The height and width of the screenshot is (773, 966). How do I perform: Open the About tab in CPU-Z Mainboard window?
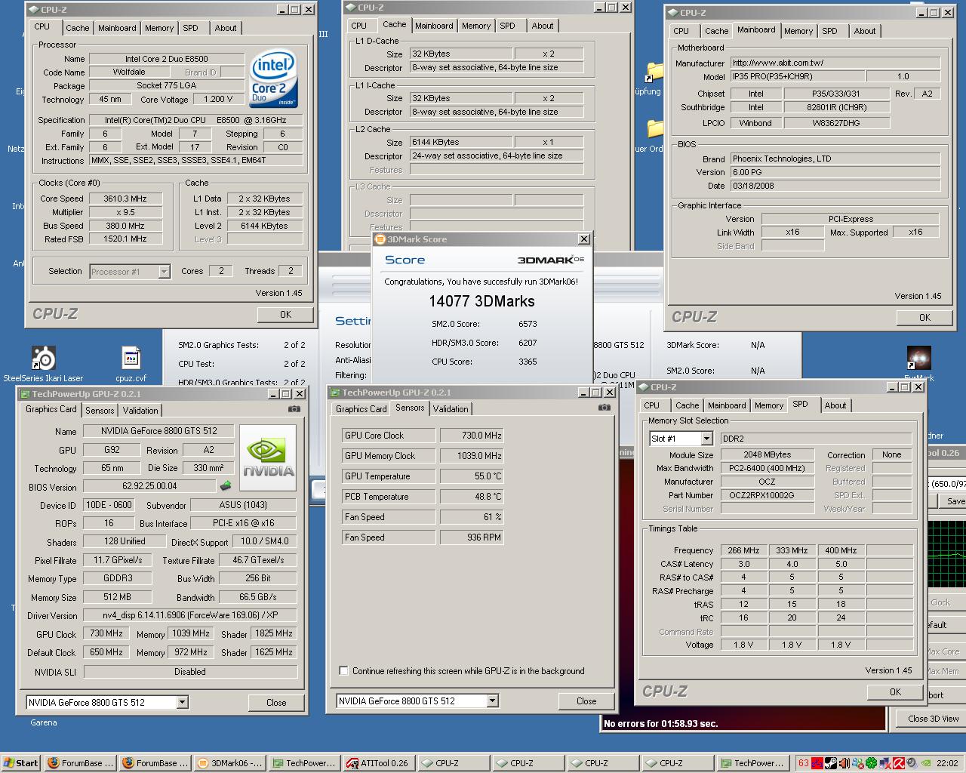point(865,31)
